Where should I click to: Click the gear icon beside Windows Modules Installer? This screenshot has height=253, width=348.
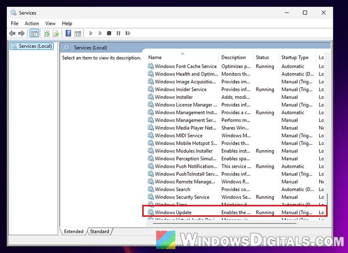click(x=151, y=151)
